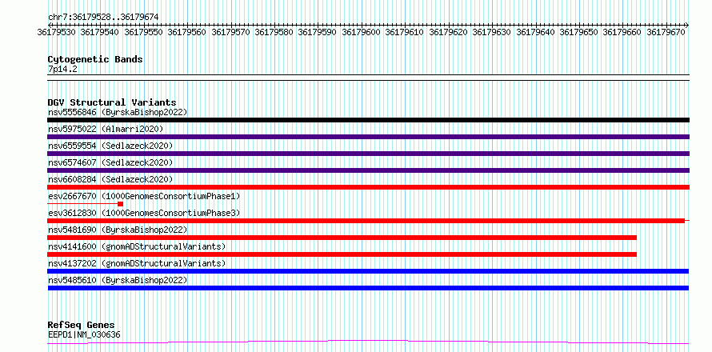Click ruler position 36179580

tap(274, 32)
